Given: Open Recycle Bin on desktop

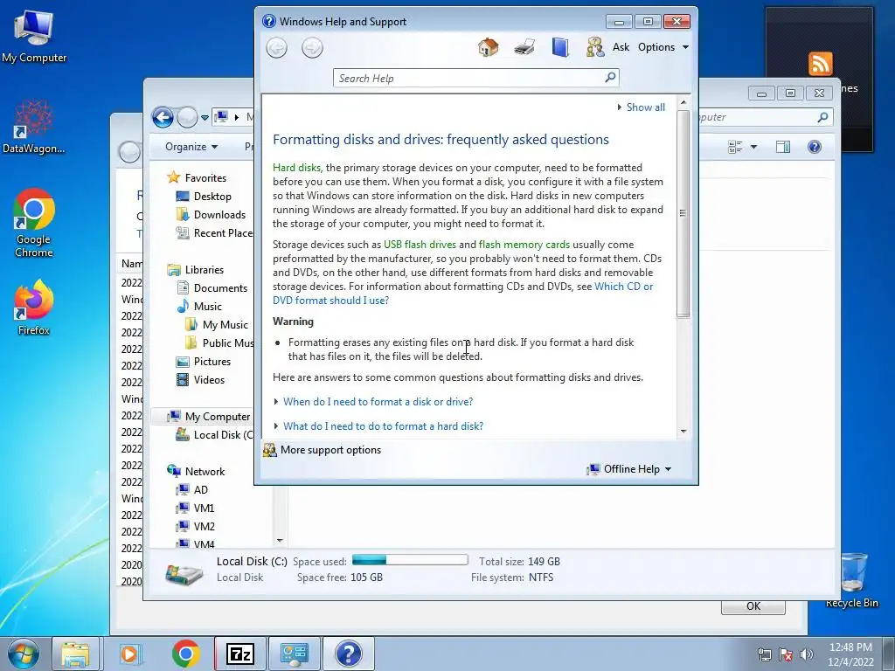Looking at the screenshot, I should point(852,580).
